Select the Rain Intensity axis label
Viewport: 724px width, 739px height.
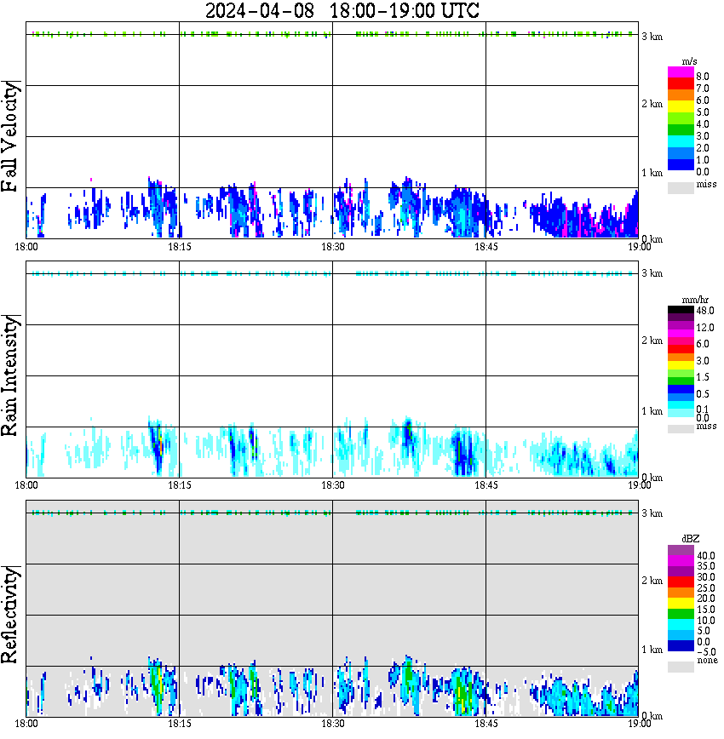[10, 375]
